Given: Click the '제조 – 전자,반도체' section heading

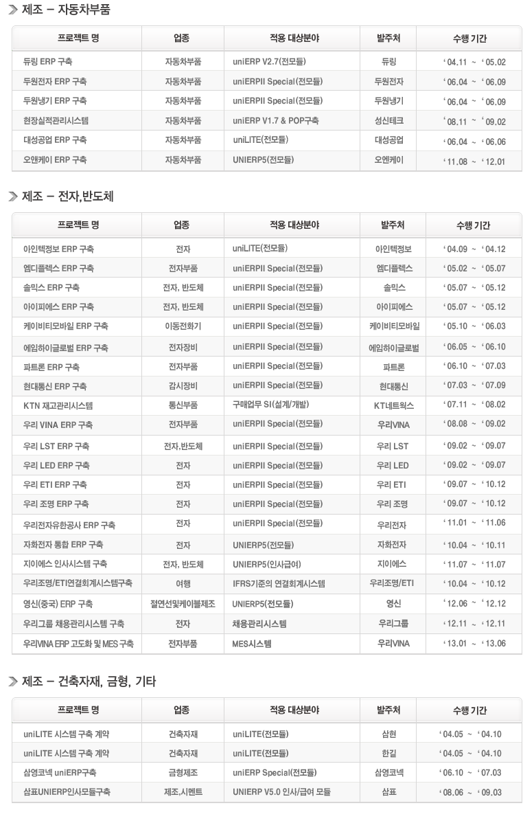Looking at the screenshot, I should point(67,196).
